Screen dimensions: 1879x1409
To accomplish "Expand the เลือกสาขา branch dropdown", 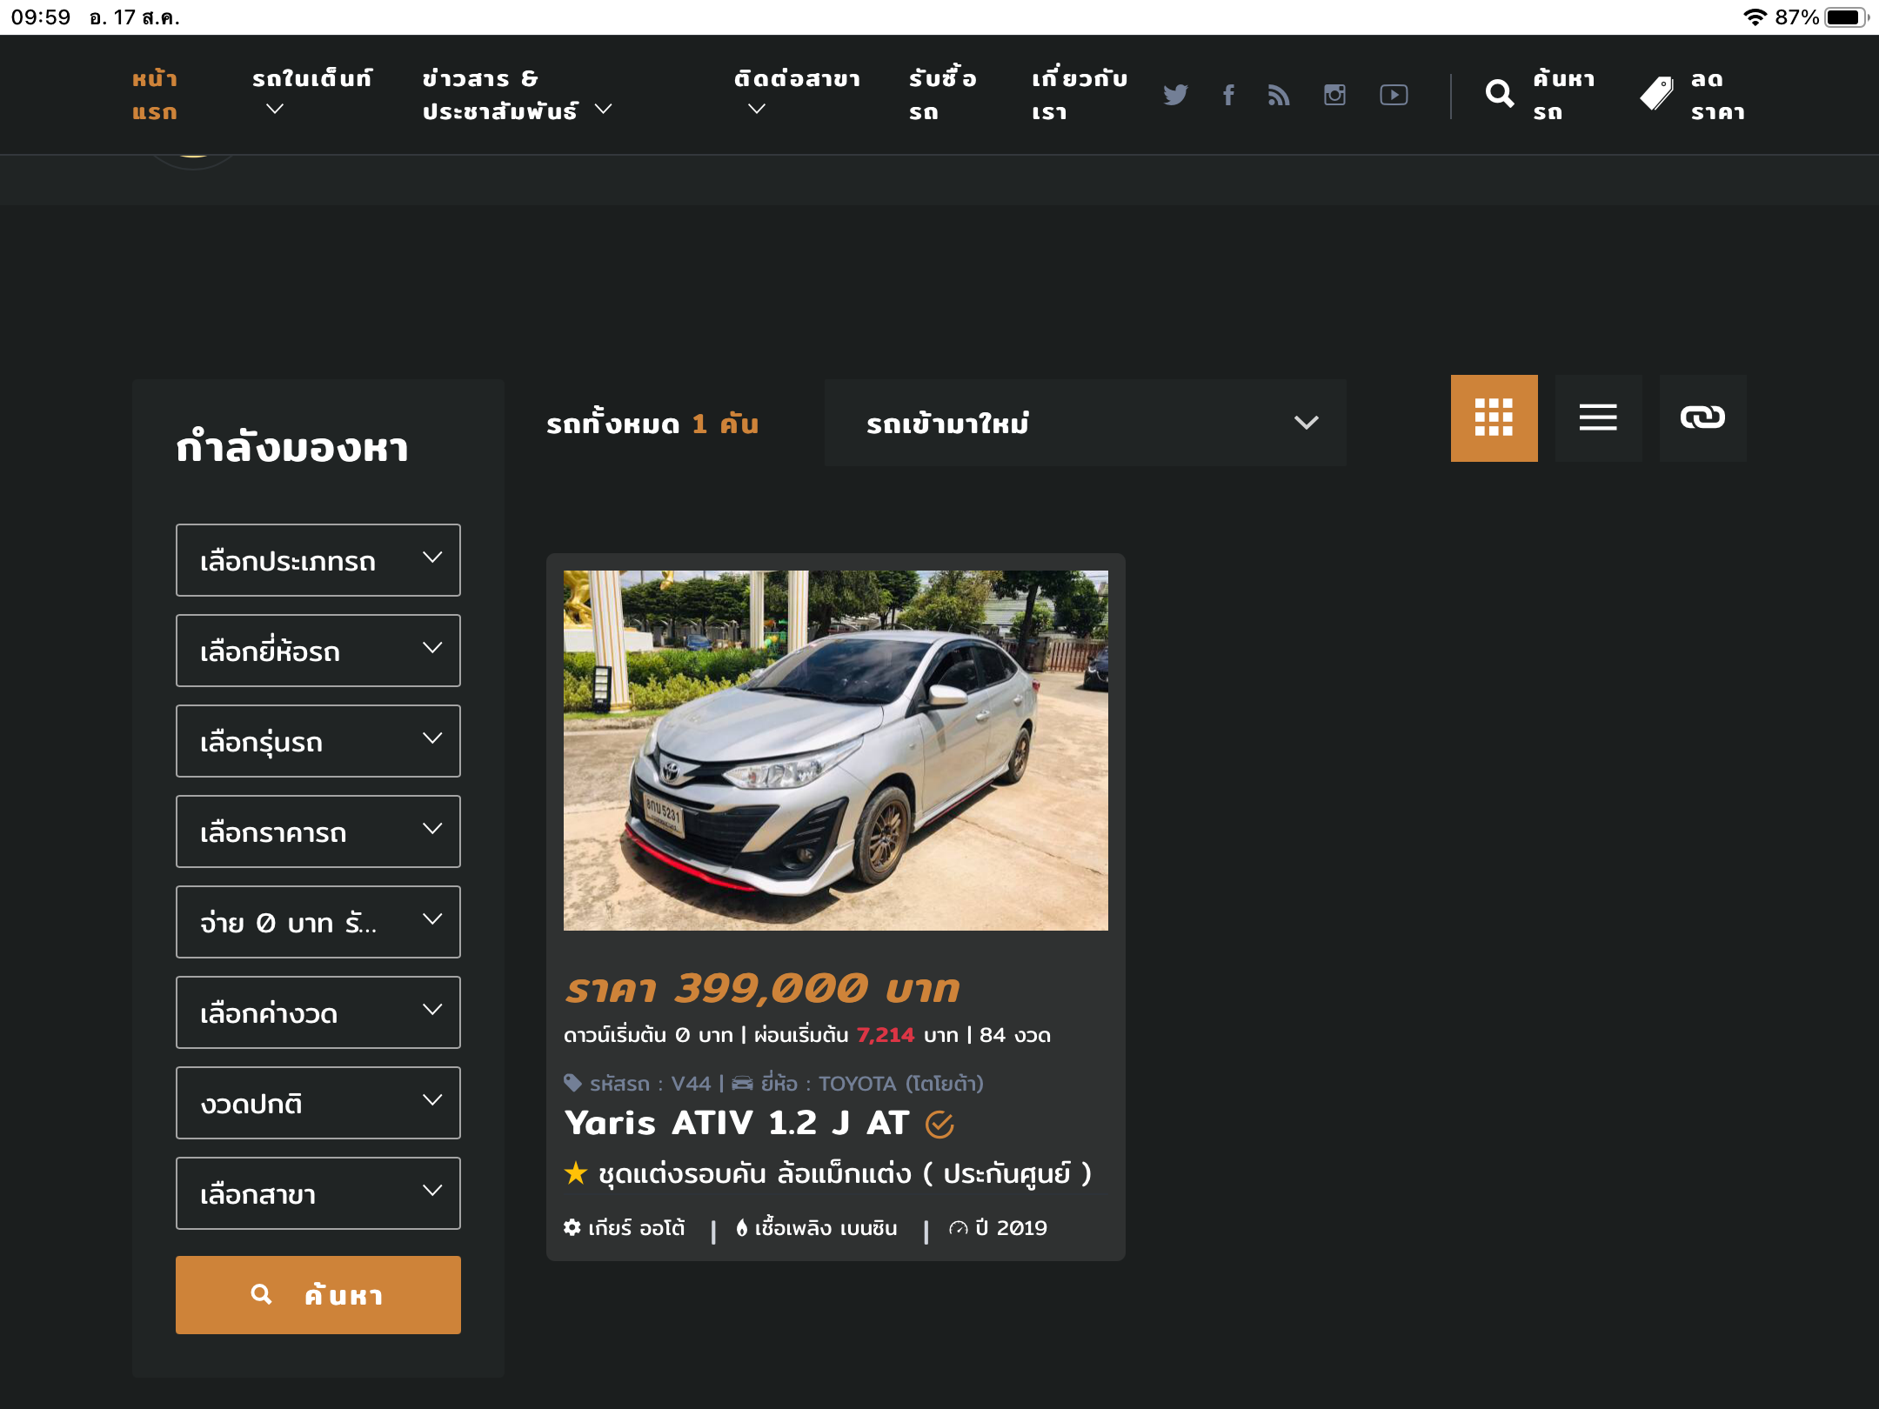I will (x=318, y=1193).
